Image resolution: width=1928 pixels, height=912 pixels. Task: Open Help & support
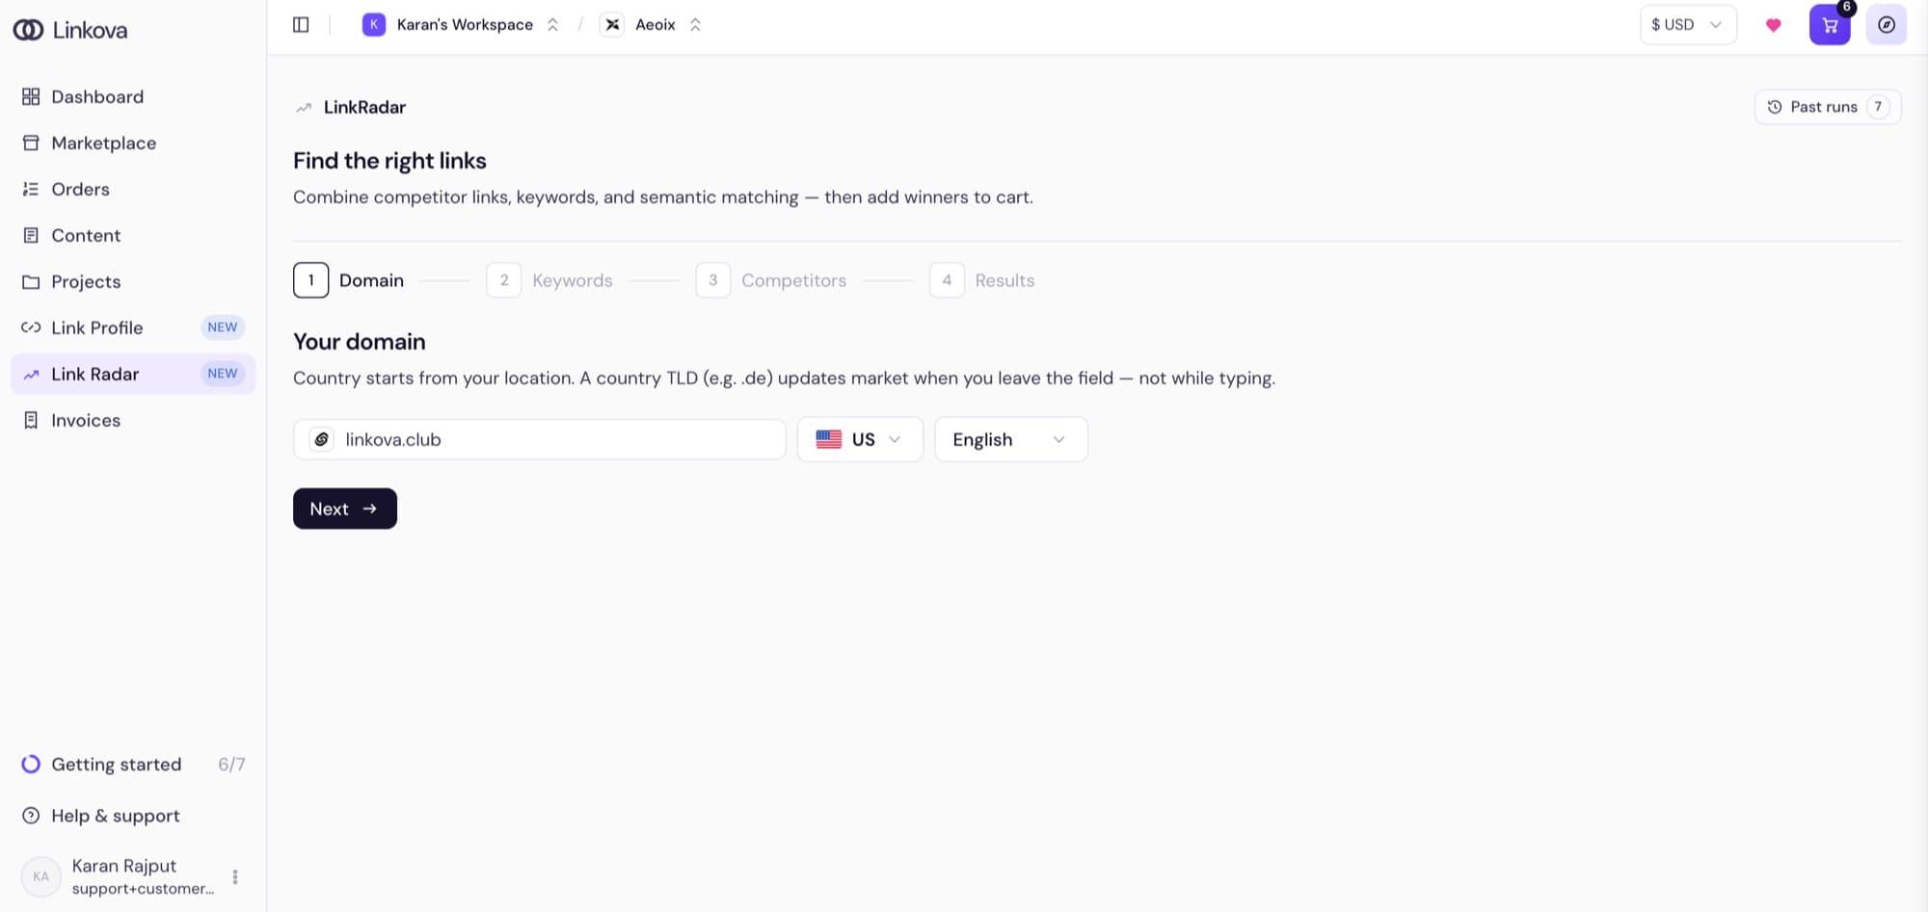tap(133, 816)
